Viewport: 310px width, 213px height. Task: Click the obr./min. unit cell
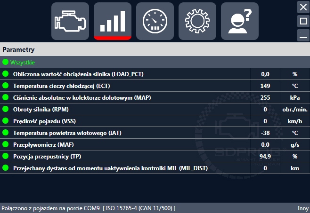(295, 110)
